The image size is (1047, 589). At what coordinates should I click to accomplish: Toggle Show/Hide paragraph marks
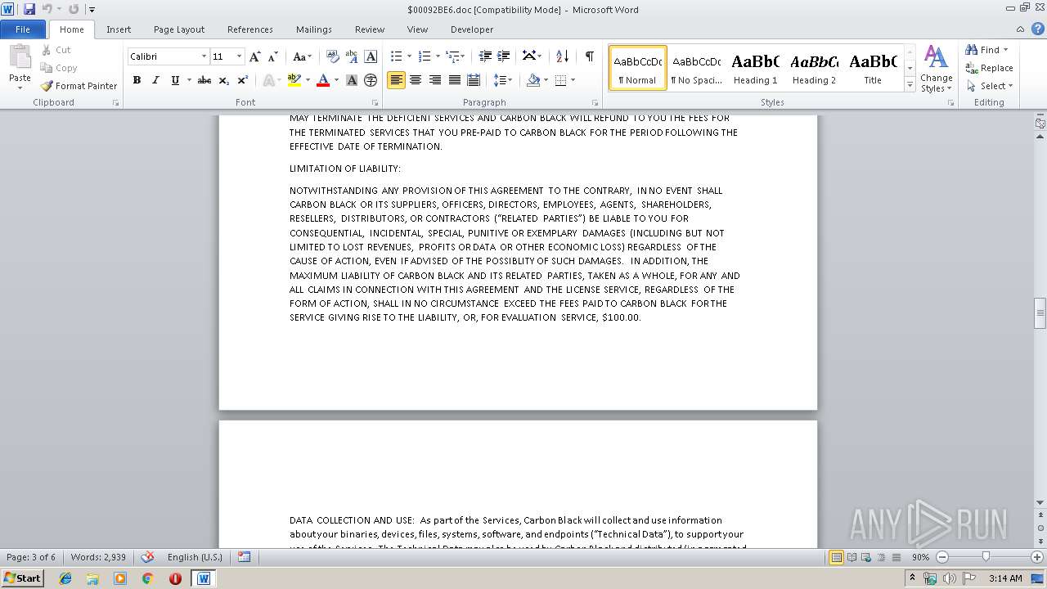589,56
